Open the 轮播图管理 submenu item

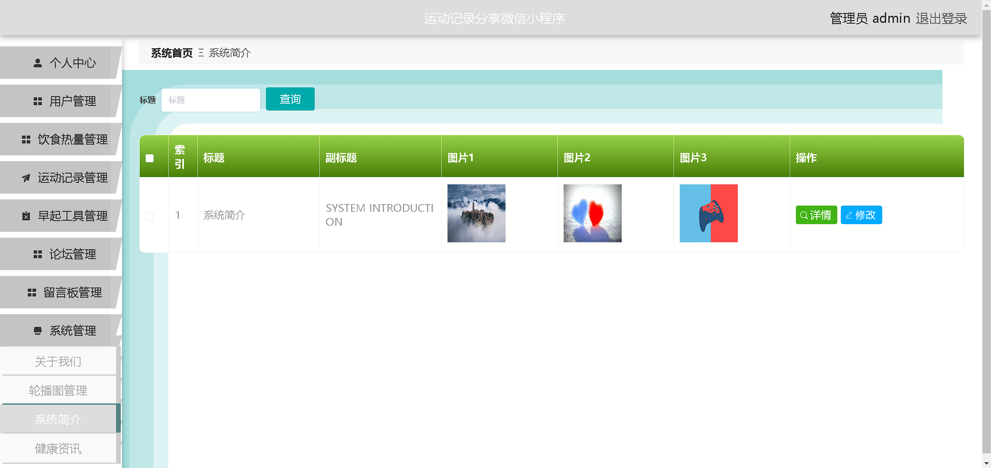tap(58, 391)
